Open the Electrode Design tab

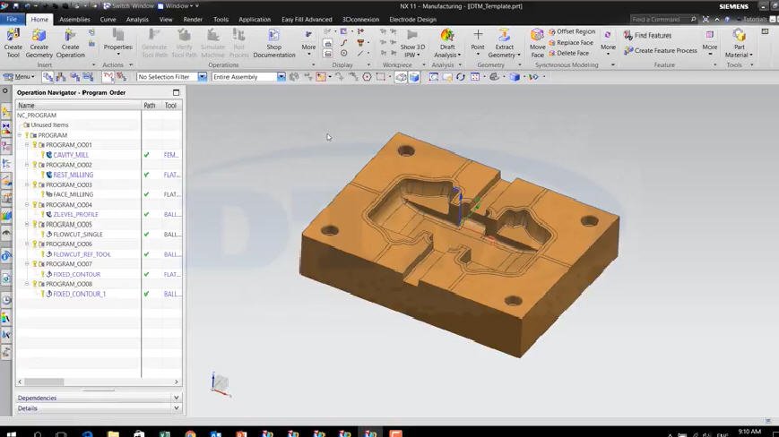[x=413, y=20]
